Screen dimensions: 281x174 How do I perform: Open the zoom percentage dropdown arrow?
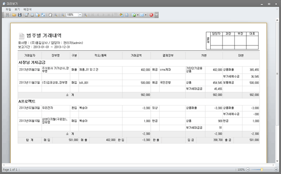80,15
